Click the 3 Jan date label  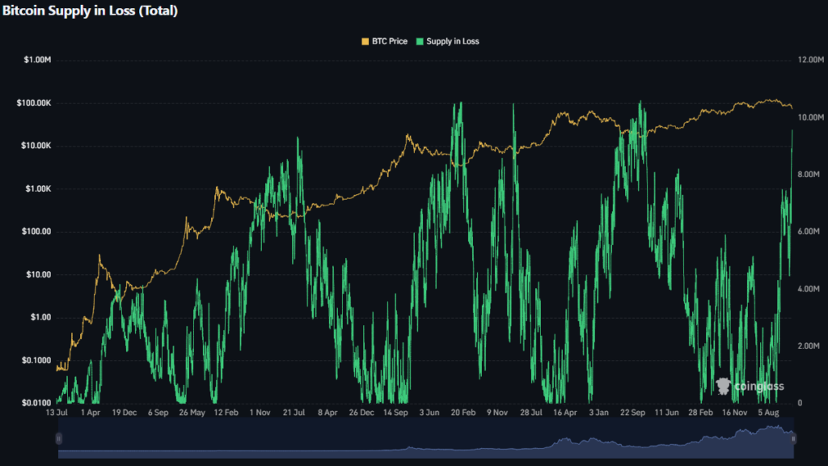point(599,412)
